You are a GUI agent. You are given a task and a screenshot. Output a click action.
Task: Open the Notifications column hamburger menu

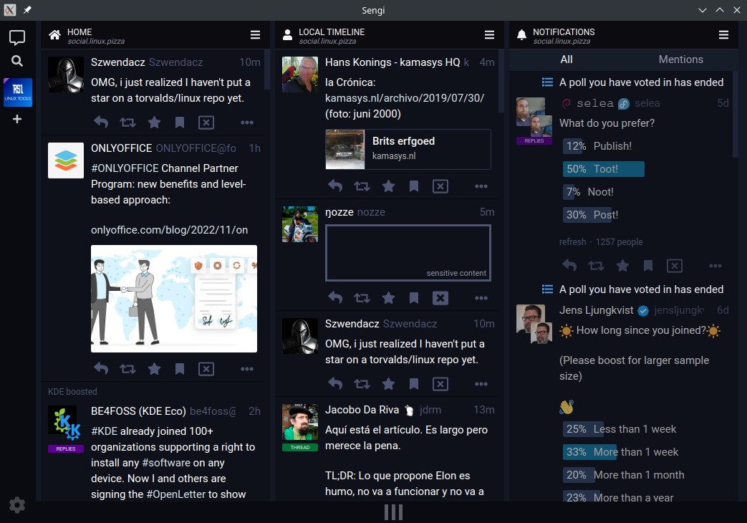pyautogui.click(x=723, y=35)
